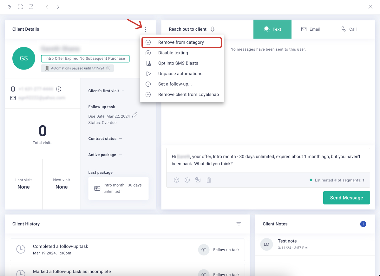Image resolution: width=380 pixels, height=276 pixels.
Task: Go to next client arrow
Action: click(58, 7)
